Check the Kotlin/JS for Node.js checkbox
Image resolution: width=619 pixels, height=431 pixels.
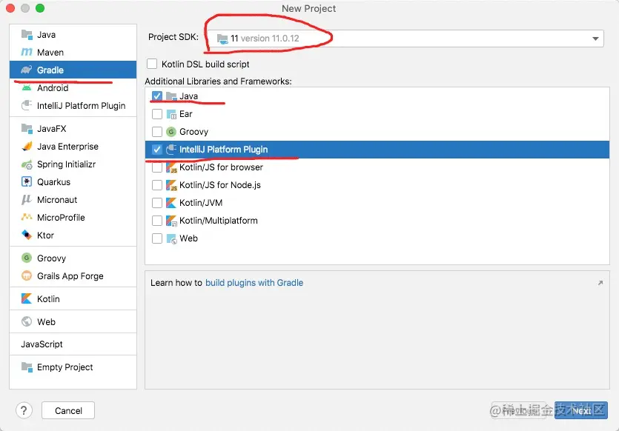click(x=157, y=185)
